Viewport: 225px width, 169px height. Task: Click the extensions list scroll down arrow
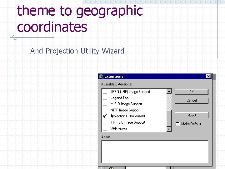[x=169, y=129]
